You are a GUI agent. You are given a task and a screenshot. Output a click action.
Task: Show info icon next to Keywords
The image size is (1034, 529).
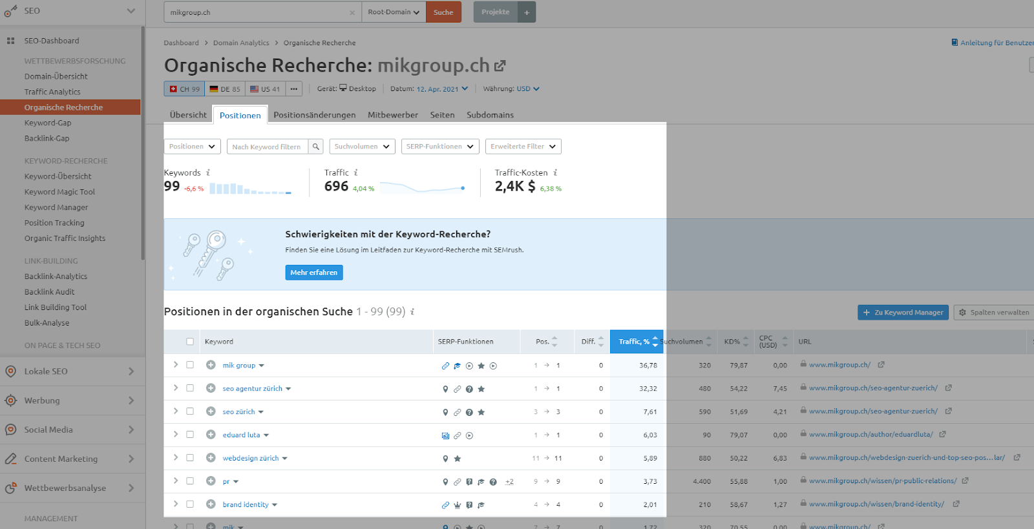click(x=208, y=172)
